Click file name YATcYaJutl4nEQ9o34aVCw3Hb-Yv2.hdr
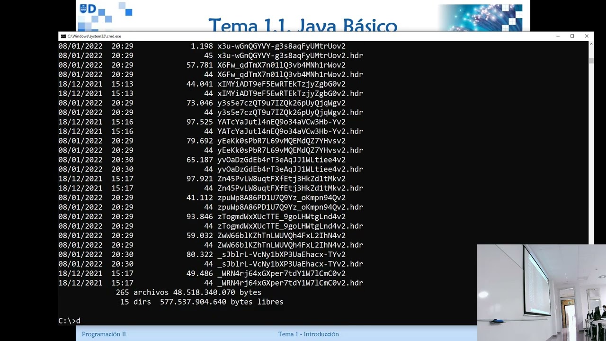The image size is (606, 341). (x=290, y=131)
